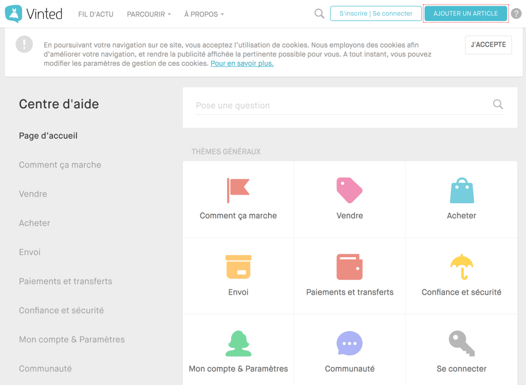Click the Pose une question search field
This screenshot has width=526, height=385.
point(350,106)
